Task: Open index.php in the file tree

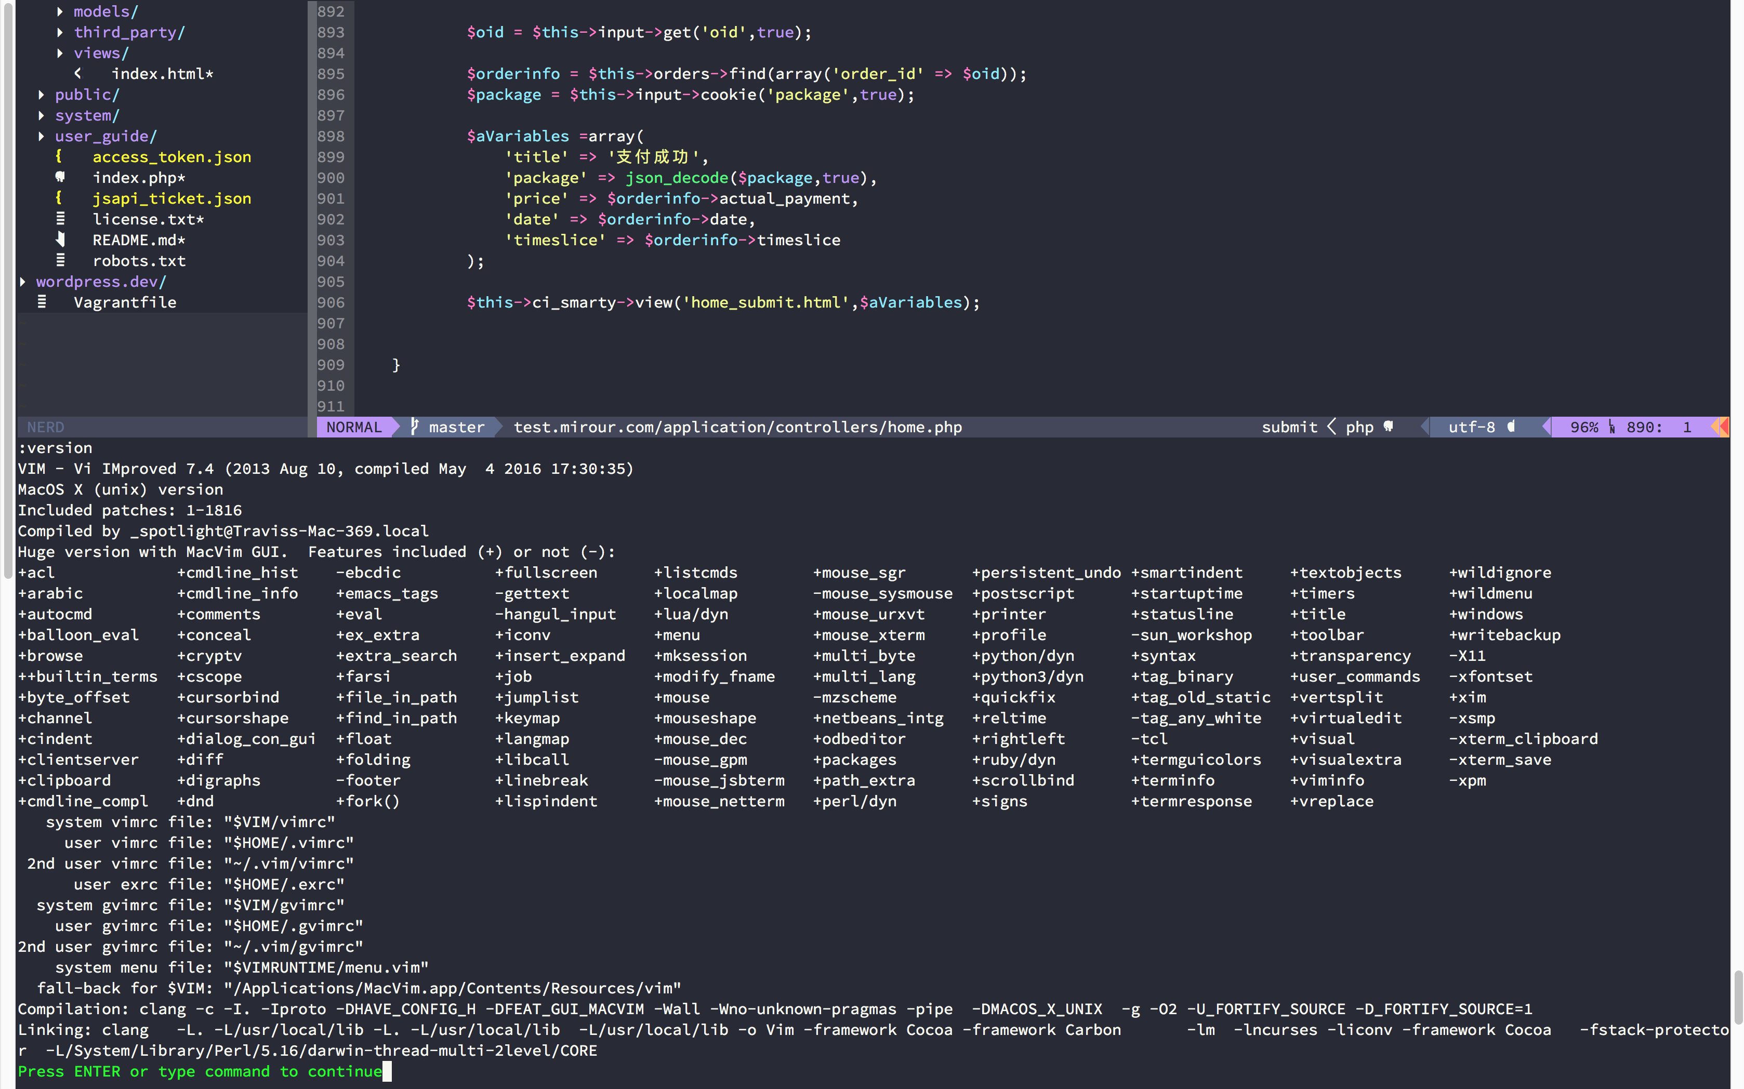Action: [139, 178]
